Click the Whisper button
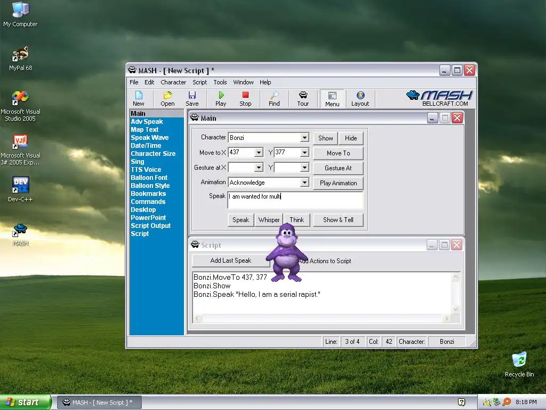546x410 pixels. pos(269,220)
